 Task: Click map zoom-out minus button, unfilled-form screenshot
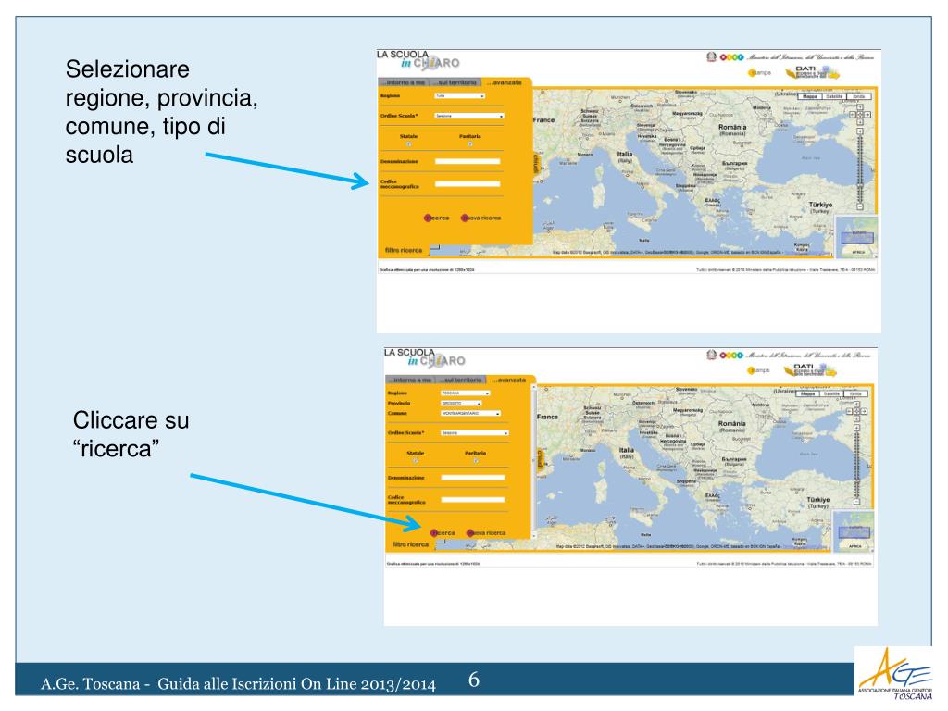(860, 206)
